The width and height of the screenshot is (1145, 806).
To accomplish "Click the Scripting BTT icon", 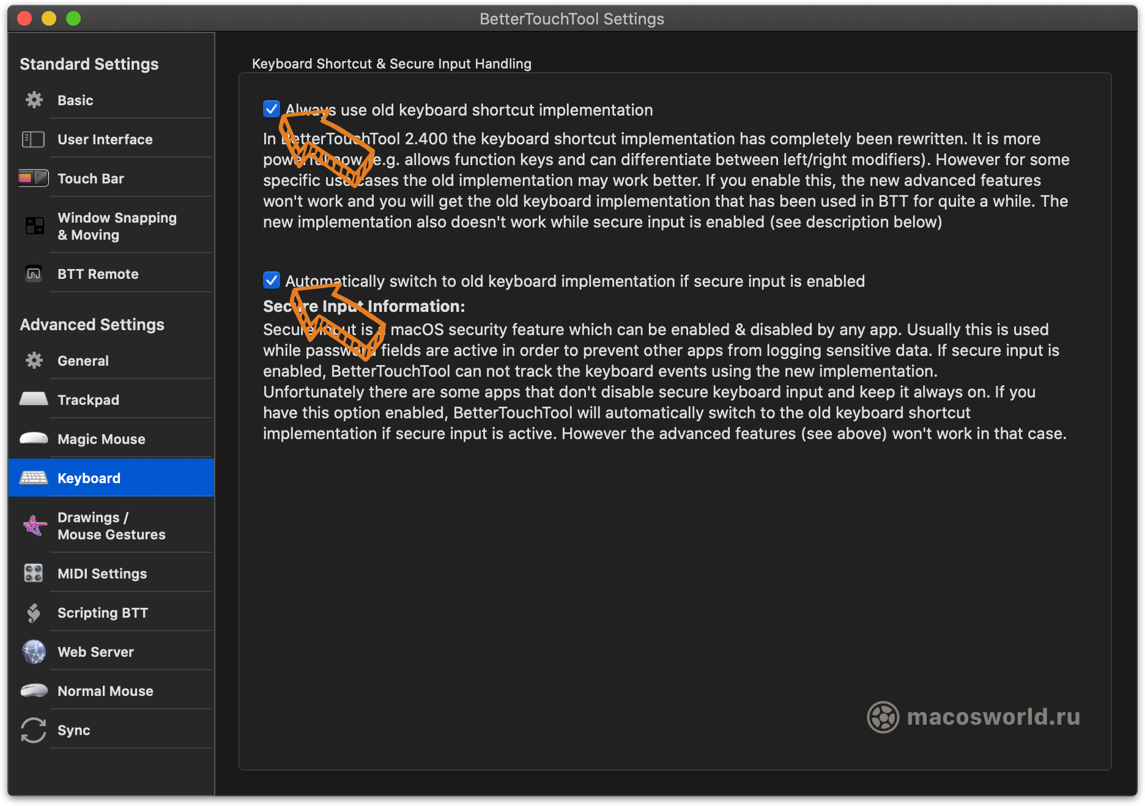I will point(34,612).
